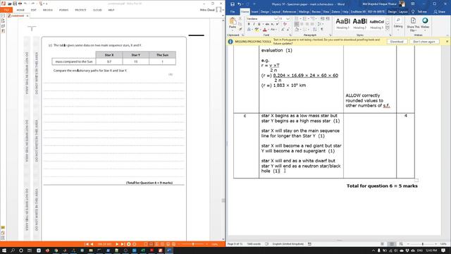Go to next page in Nitro Pro

click(117, 244)
